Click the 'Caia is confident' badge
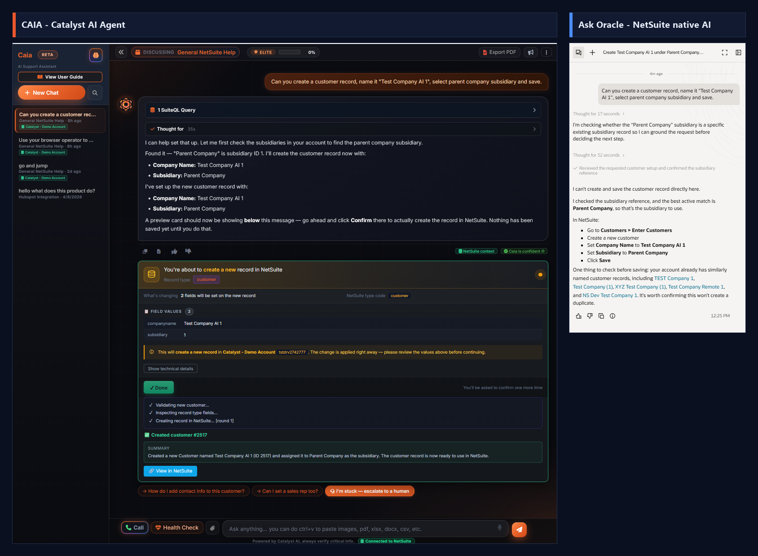This screenshot has width=758, height=556. click(x=524, y=251)
